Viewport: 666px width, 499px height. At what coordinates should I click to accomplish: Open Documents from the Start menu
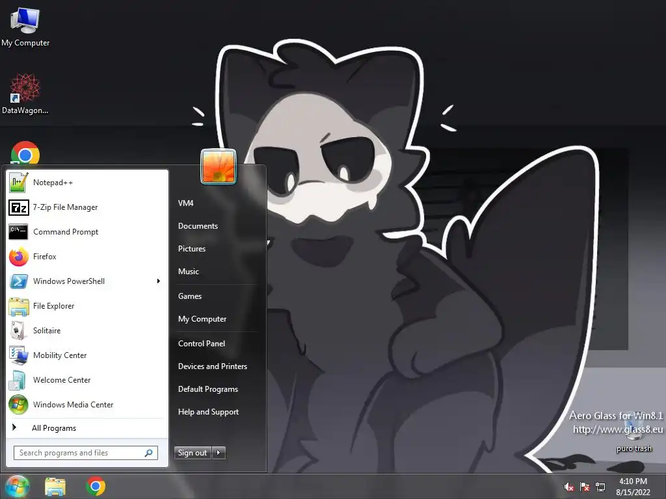[x=198, y=226]
